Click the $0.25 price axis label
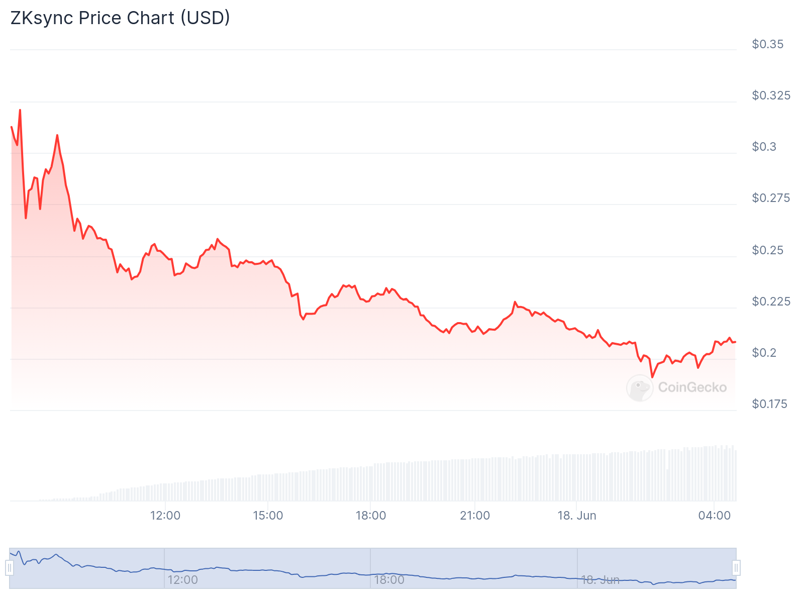The width and height of the screenshot is (800, 603). (768, 250)
